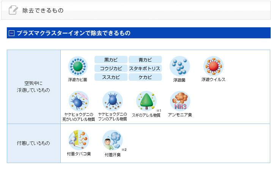Click the 空気中に浮遊しているもの row header

pyautogui.click(x=34, y=87)
